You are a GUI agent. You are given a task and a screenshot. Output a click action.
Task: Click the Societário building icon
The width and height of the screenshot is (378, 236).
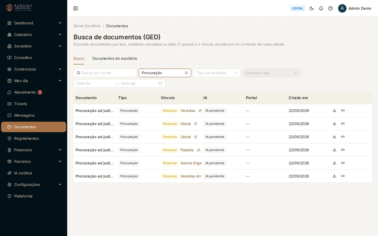point(9,46)
